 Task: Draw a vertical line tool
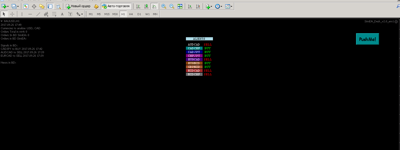(22, 14)
